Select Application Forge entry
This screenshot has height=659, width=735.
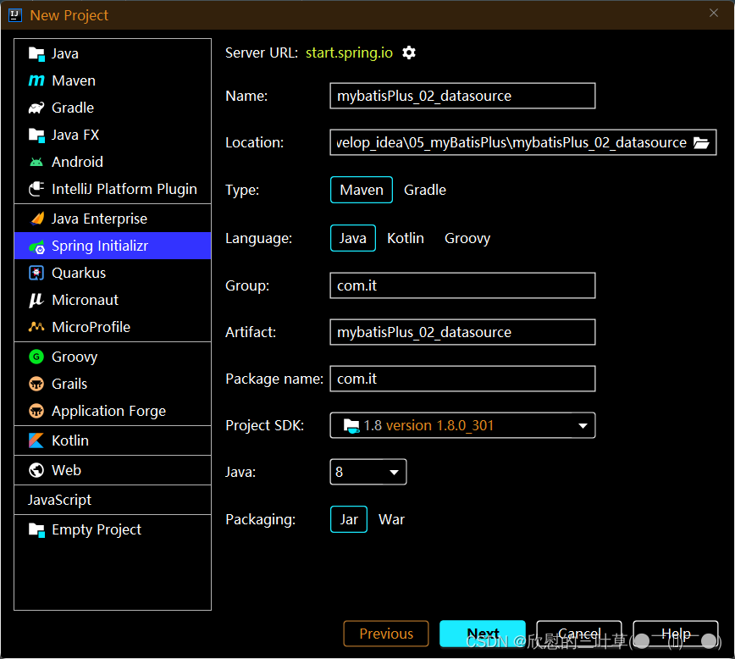(x=113, y=412)
